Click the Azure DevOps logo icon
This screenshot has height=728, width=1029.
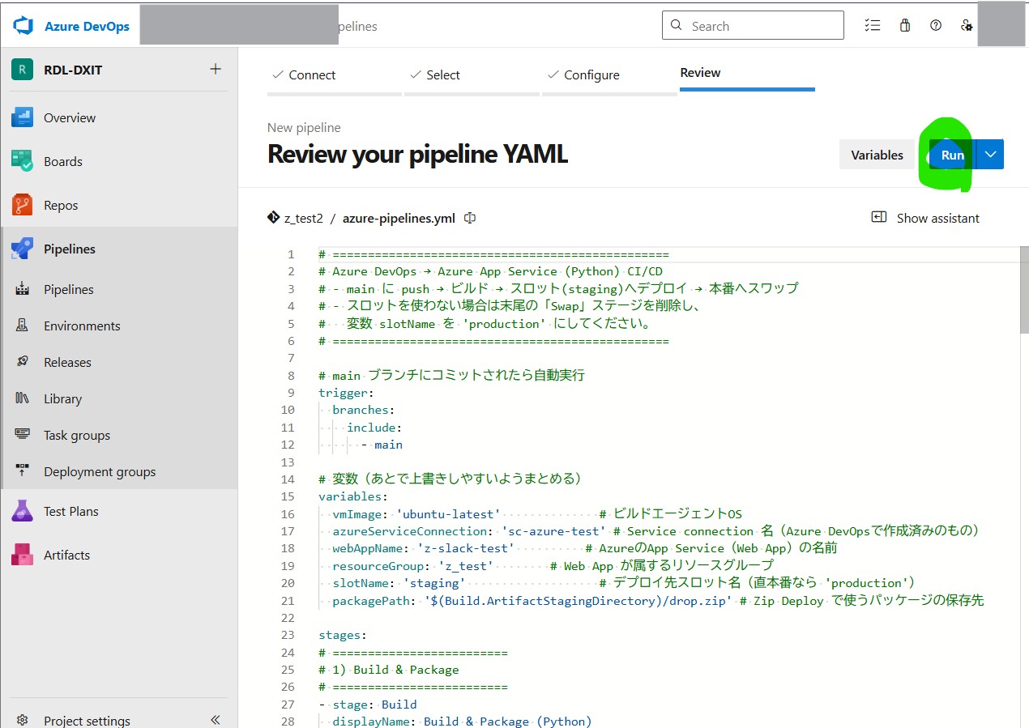pos(23,26)
